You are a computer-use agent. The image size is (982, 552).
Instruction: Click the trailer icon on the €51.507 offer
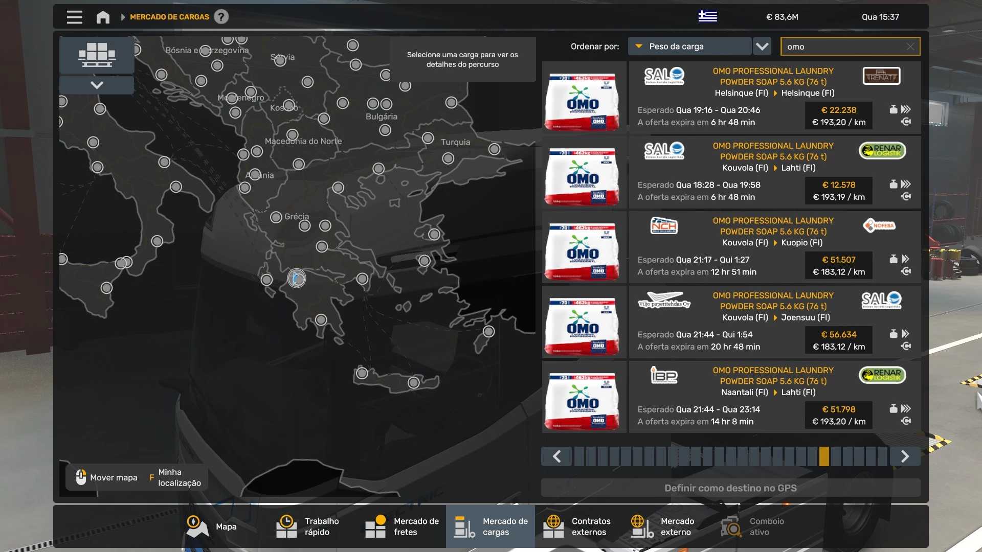point(906,271)
